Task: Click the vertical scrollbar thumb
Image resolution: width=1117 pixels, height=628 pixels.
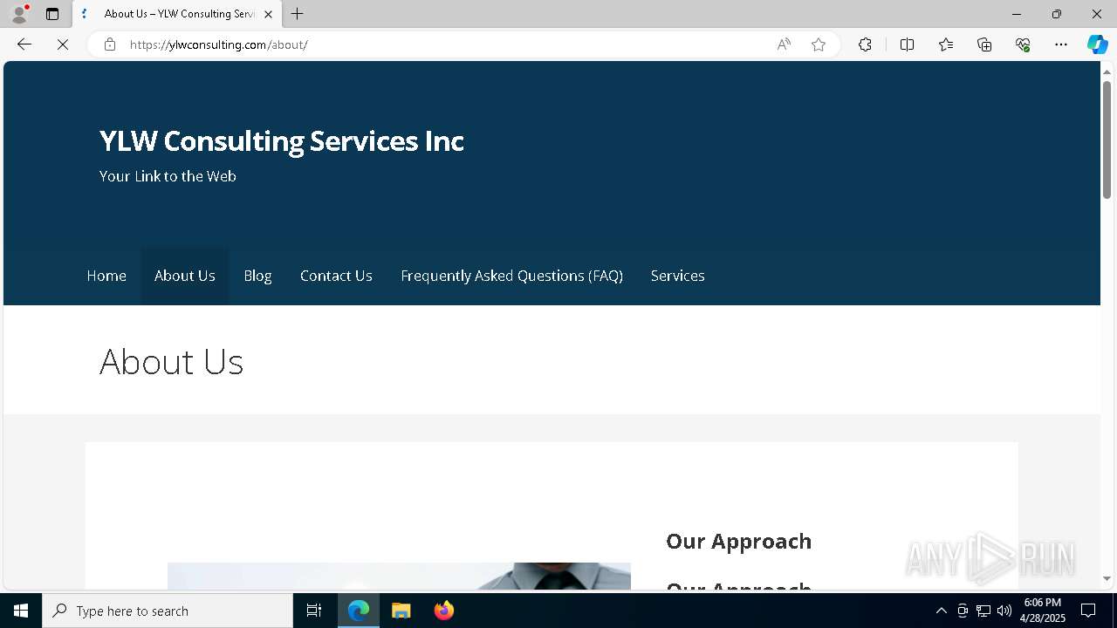Action: (x=1107, y=140)
